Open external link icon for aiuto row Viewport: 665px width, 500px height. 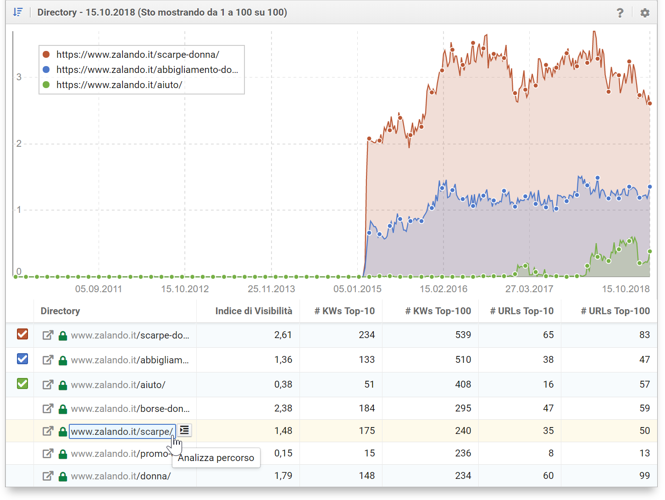pos(48,385)
